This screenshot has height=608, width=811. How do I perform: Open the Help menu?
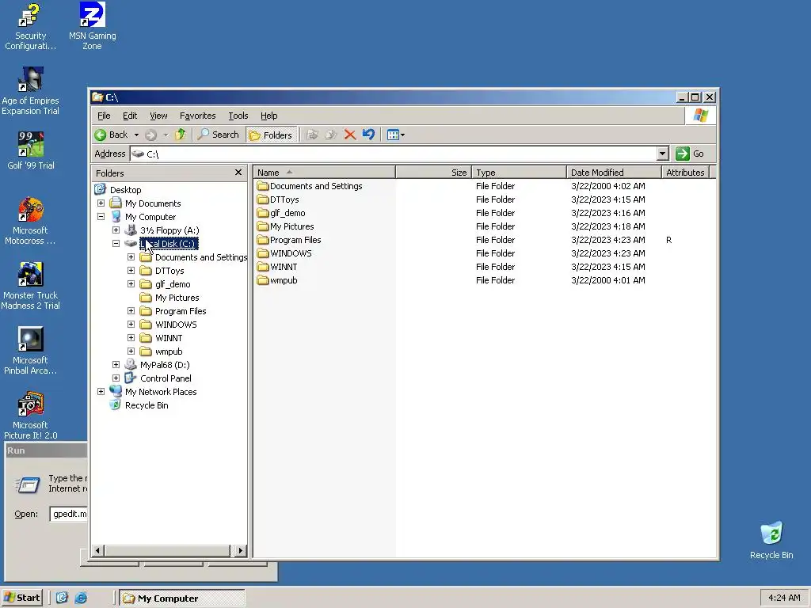coord(268,116)
